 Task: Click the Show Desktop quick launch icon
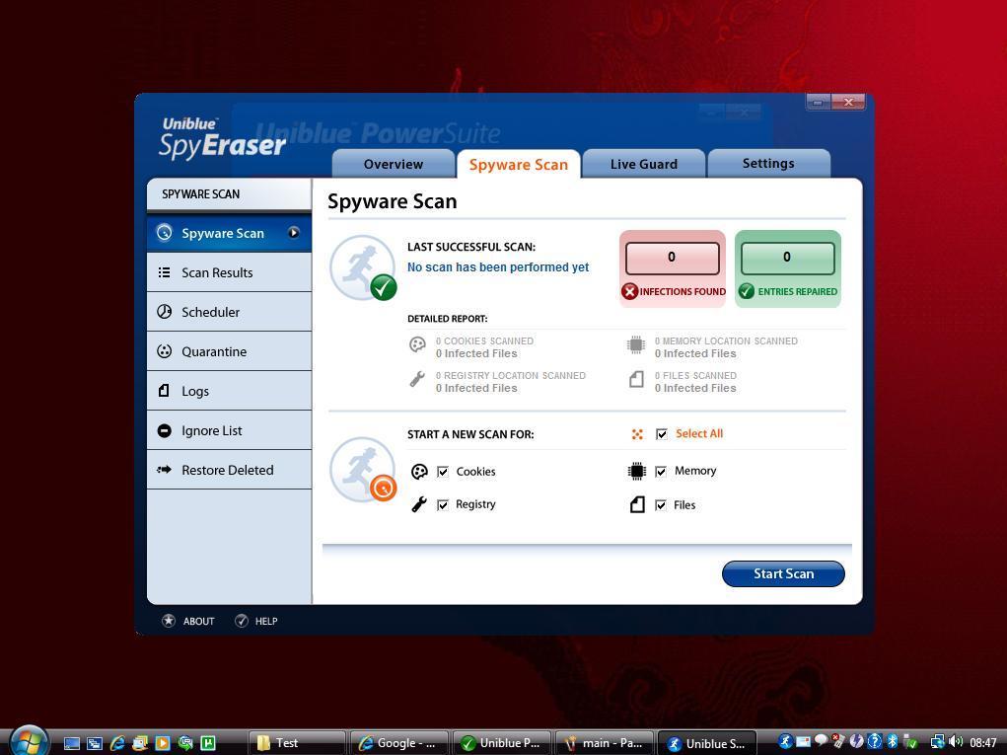pyautogui.click(x=72, y=743)
